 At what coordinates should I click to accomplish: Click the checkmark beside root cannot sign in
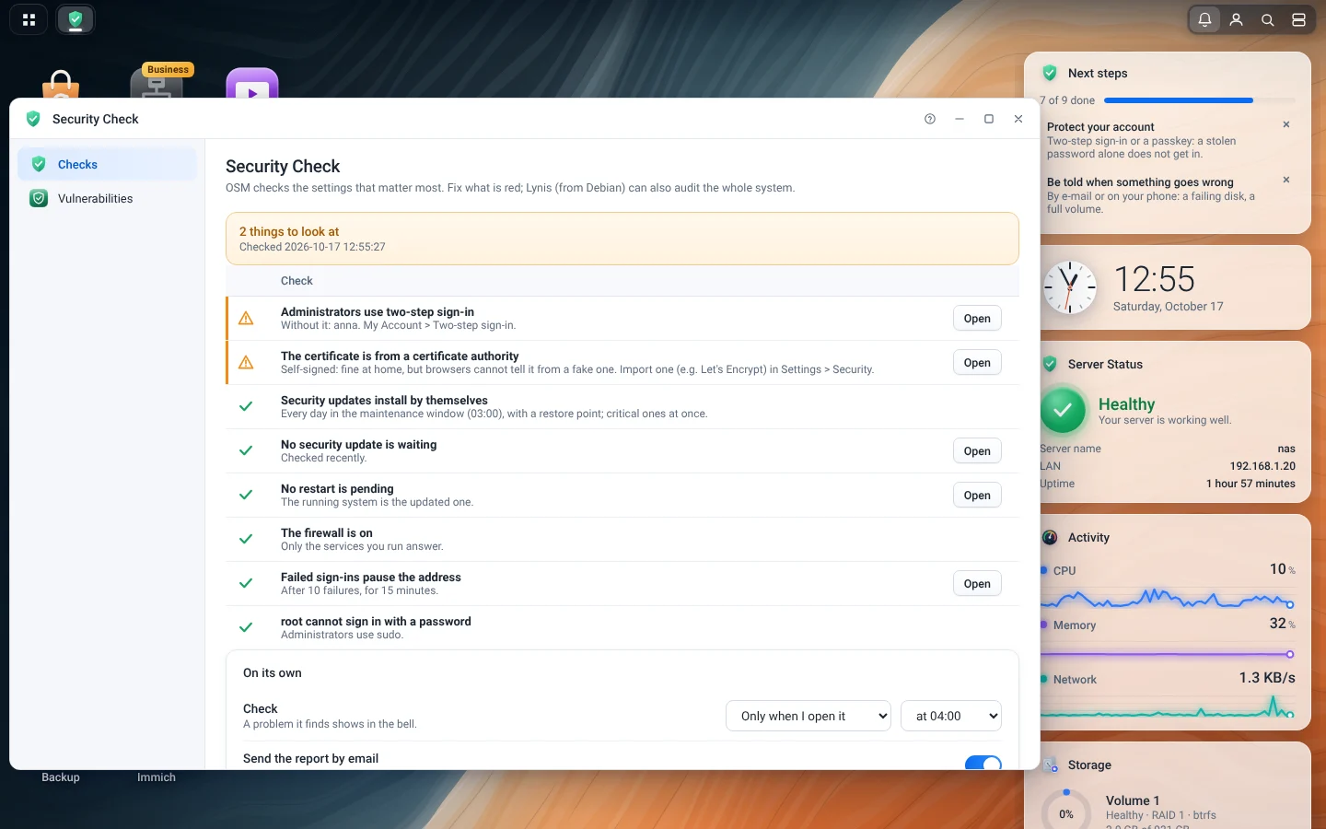(246, 627)
